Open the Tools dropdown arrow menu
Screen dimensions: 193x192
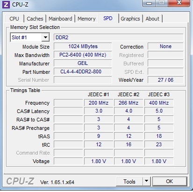pos(146,181)
